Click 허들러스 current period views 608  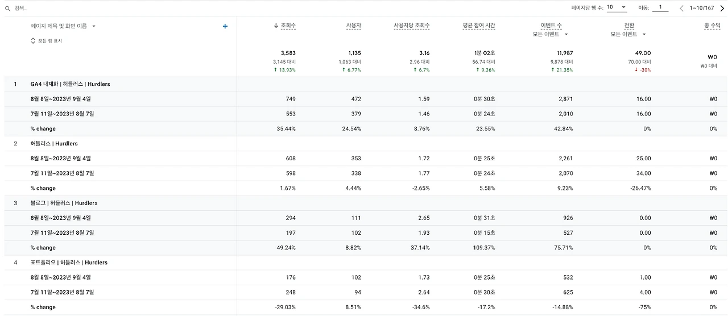coord(291,159)
